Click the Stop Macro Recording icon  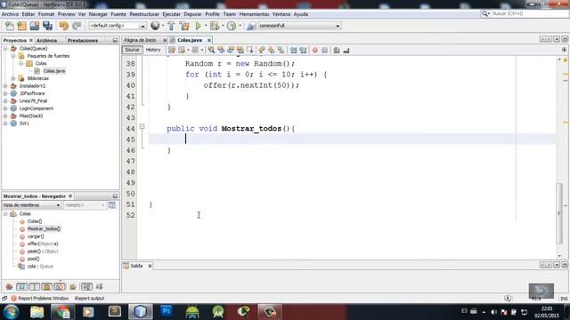[x=324, y=50]
